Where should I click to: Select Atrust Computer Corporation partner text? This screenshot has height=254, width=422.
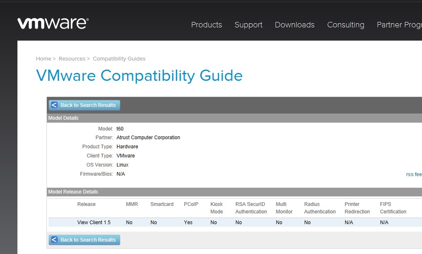pos(148,137)
